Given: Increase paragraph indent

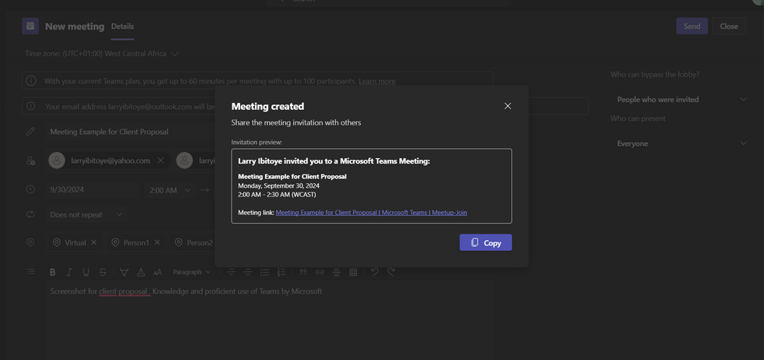Looking at the screenshot, I should point(248,272).
